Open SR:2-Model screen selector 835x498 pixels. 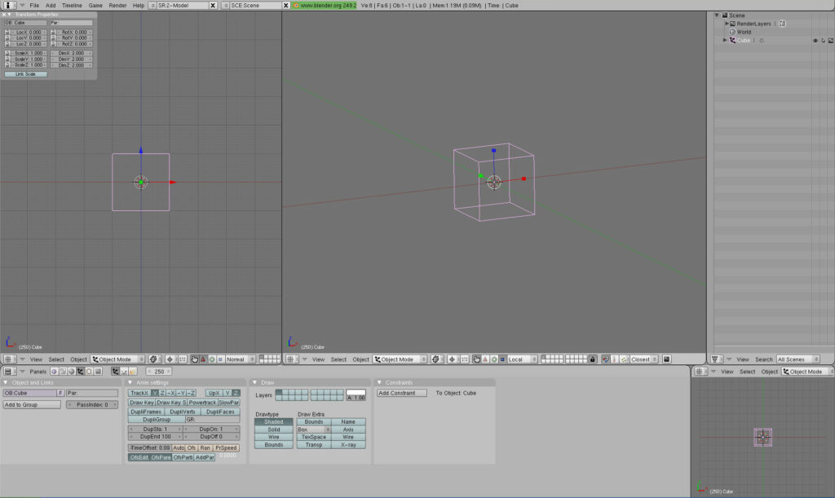(x=151, y=6)
